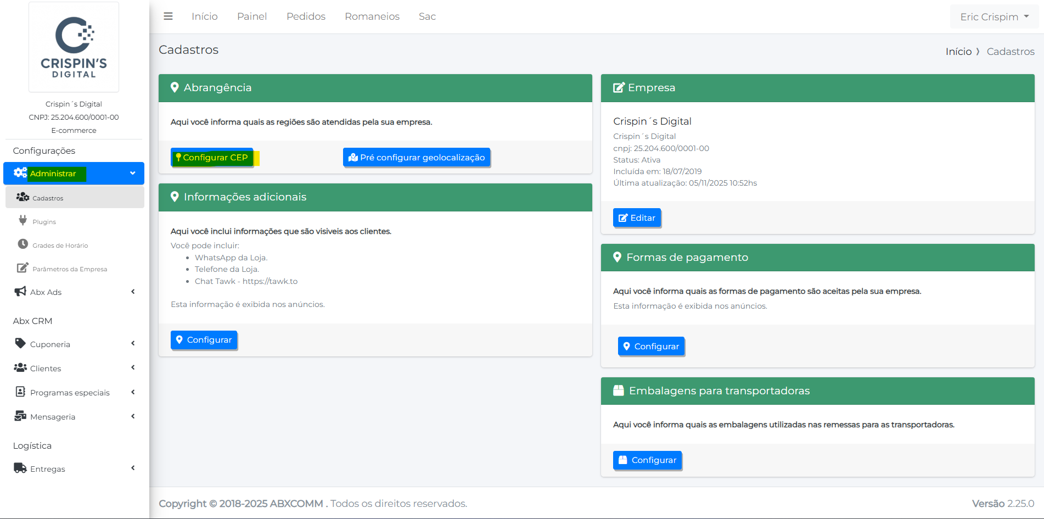The height and width of the screenshot is (519, 1044).
Task: Click the Mensageria icon in sidebar
Action: 20,416
